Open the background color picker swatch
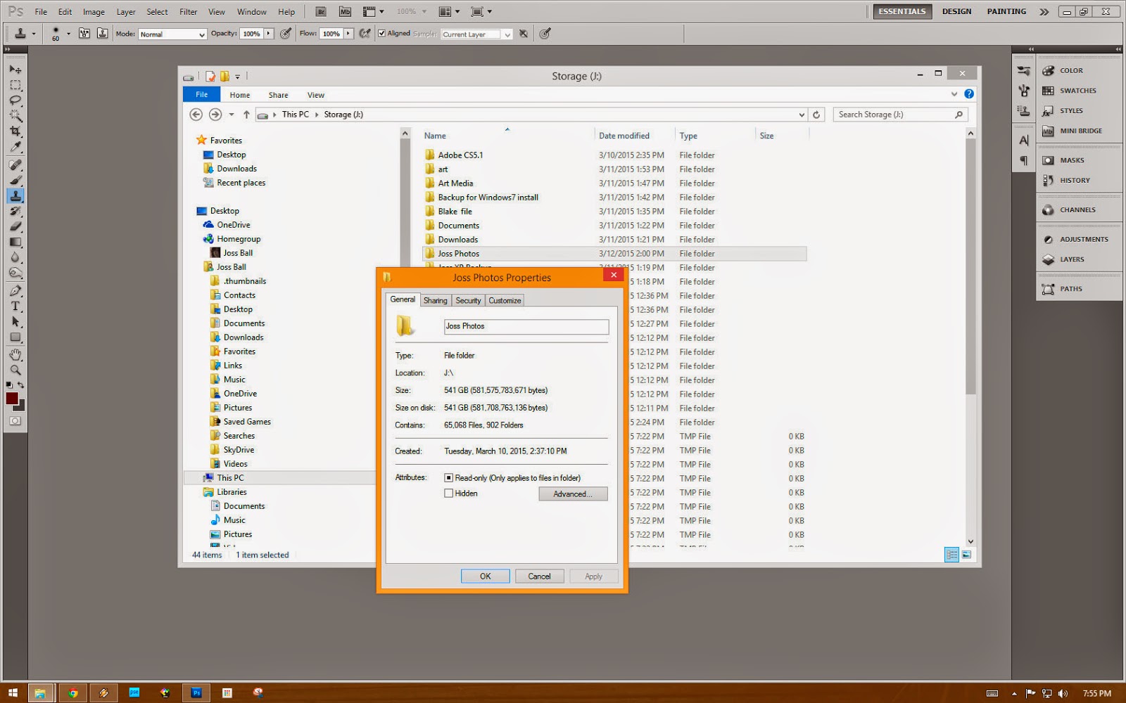Screen dimensions: 1126x703 pos(21,407)
